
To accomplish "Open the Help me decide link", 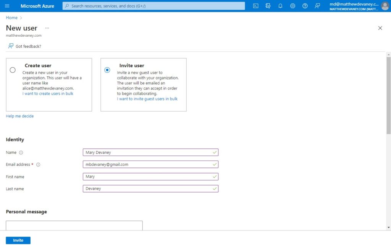I will [x=20, y=116].
